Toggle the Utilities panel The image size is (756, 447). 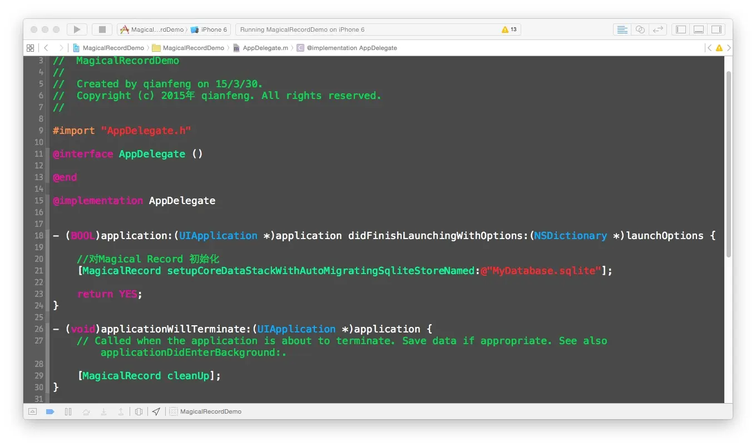pyautogui.click(x=717, y=29)
